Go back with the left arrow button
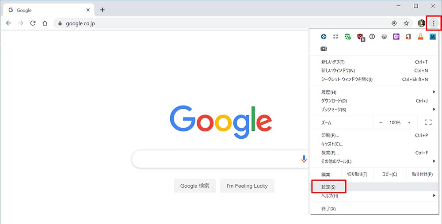The height and width of the screenshot is (224, 442). [x=9, y=23]
